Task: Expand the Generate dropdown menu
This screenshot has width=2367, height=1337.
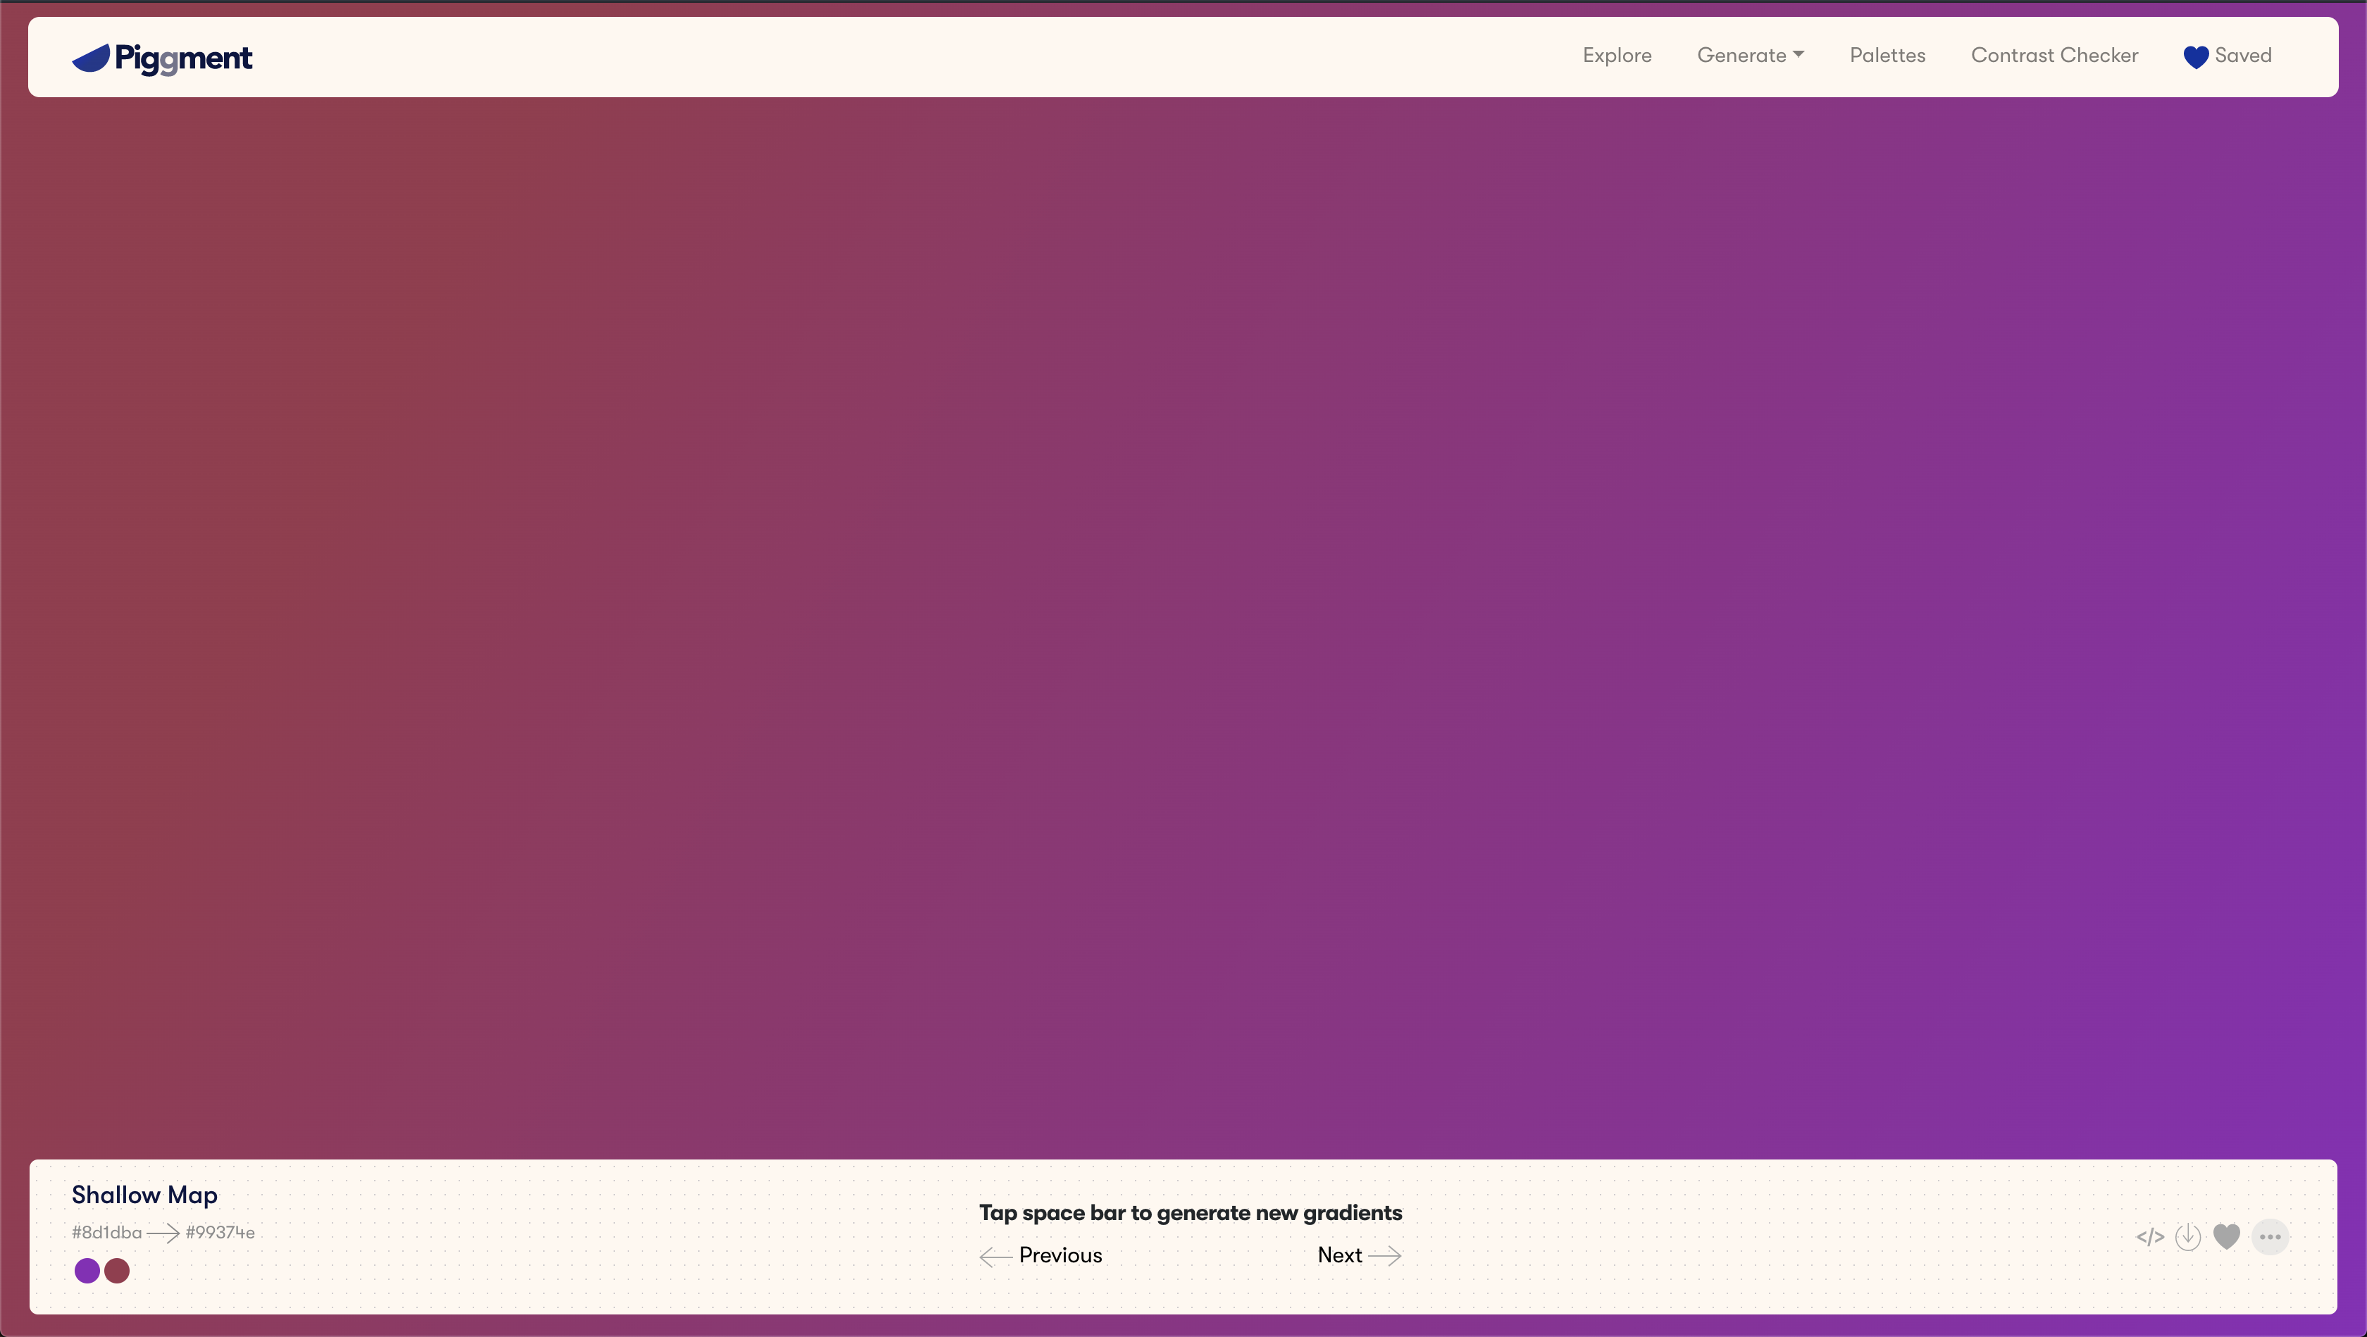Action: [x=1741, y=55]
